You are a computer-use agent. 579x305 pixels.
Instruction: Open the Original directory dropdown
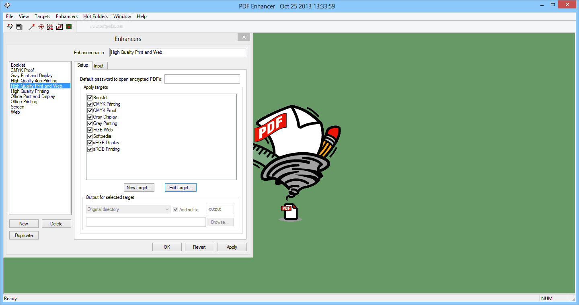[x=128, y=209]
